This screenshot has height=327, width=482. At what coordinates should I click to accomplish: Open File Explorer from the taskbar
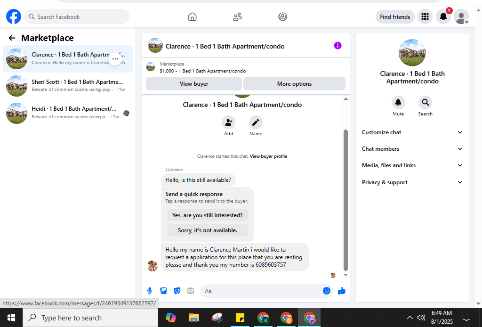(x=193, y=318)
